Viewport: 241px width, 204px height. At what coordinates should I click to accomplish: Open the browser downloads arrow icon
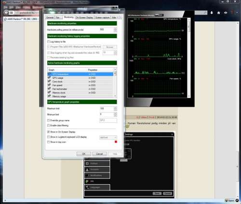(212, 13)
